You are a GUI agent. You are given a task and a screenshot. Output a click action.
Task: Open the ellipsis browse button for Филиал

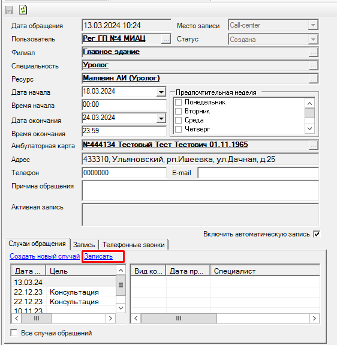pos(314,52)
